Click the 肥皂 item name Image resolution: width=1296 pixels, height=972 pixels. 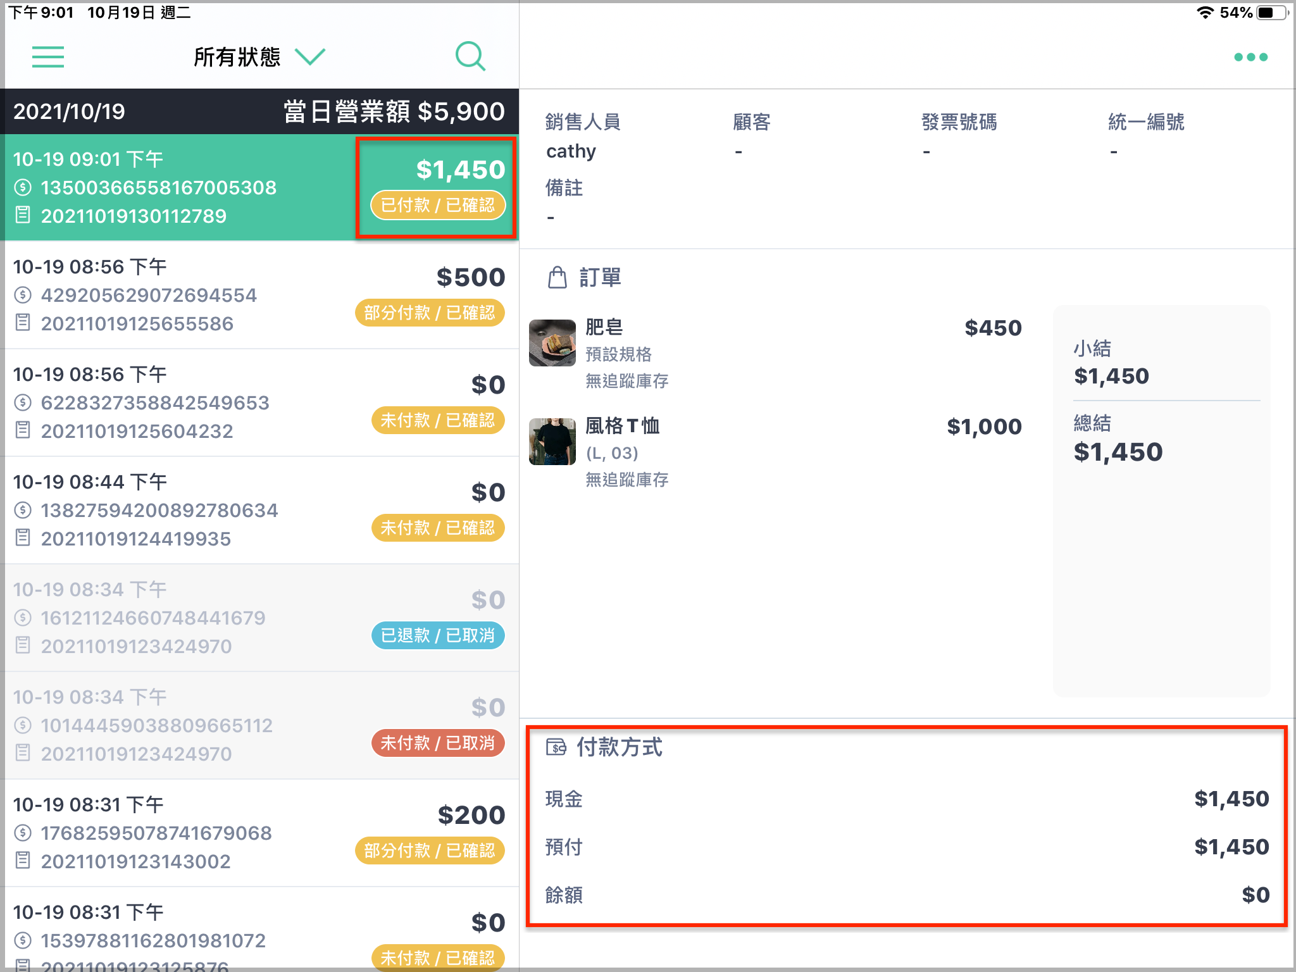(x=604, y=327)
